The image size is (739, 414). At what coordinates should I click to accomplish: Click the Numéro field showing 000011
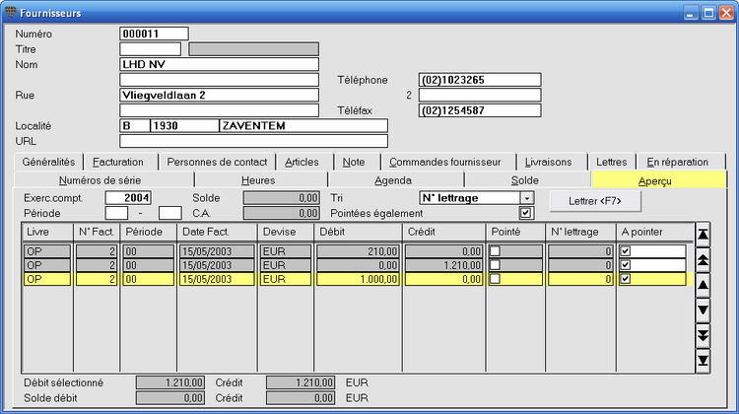[x=154, y=34]
